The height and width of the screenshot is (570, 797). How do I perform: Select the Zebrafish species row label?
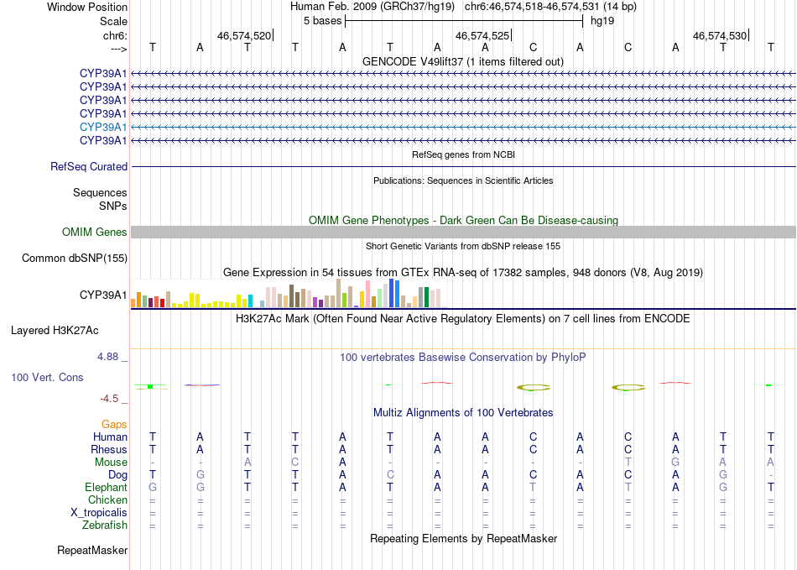click(x=105, y=526)
